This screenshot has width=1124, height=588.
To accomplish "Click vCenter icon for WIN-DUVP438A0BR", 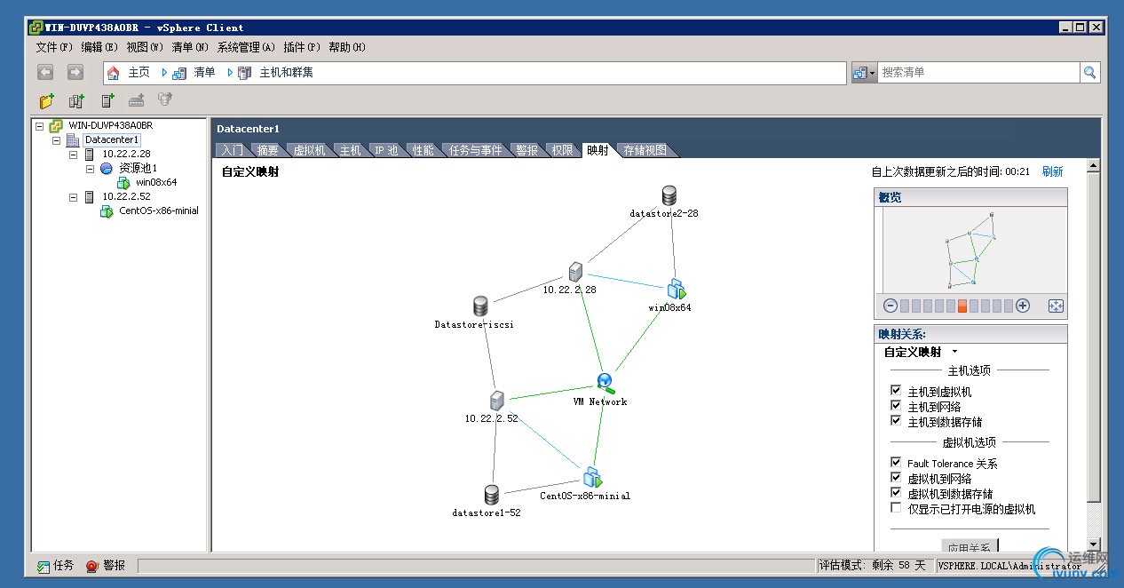I will [x=56, y=126].
